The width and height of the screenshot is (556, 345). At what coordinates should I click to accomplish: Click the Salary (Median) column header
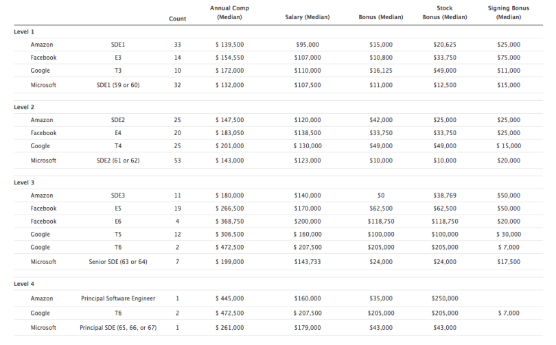point(307,16)
